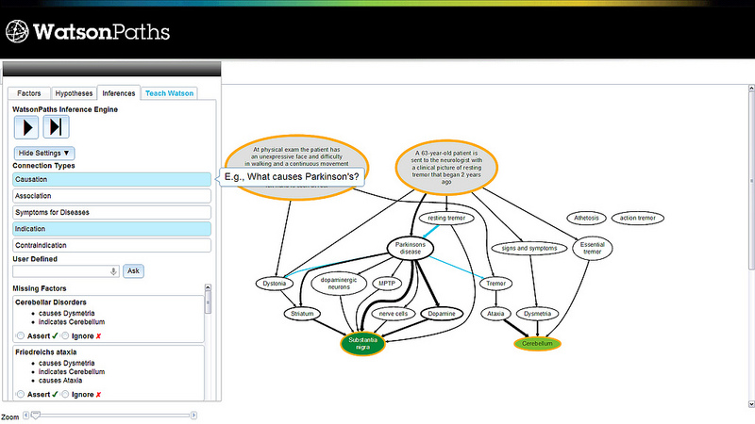Viewport: 755px width, 424px height.
Task: Toggle the Symptoms for Diseases connection type
Action: coord(111,213)
